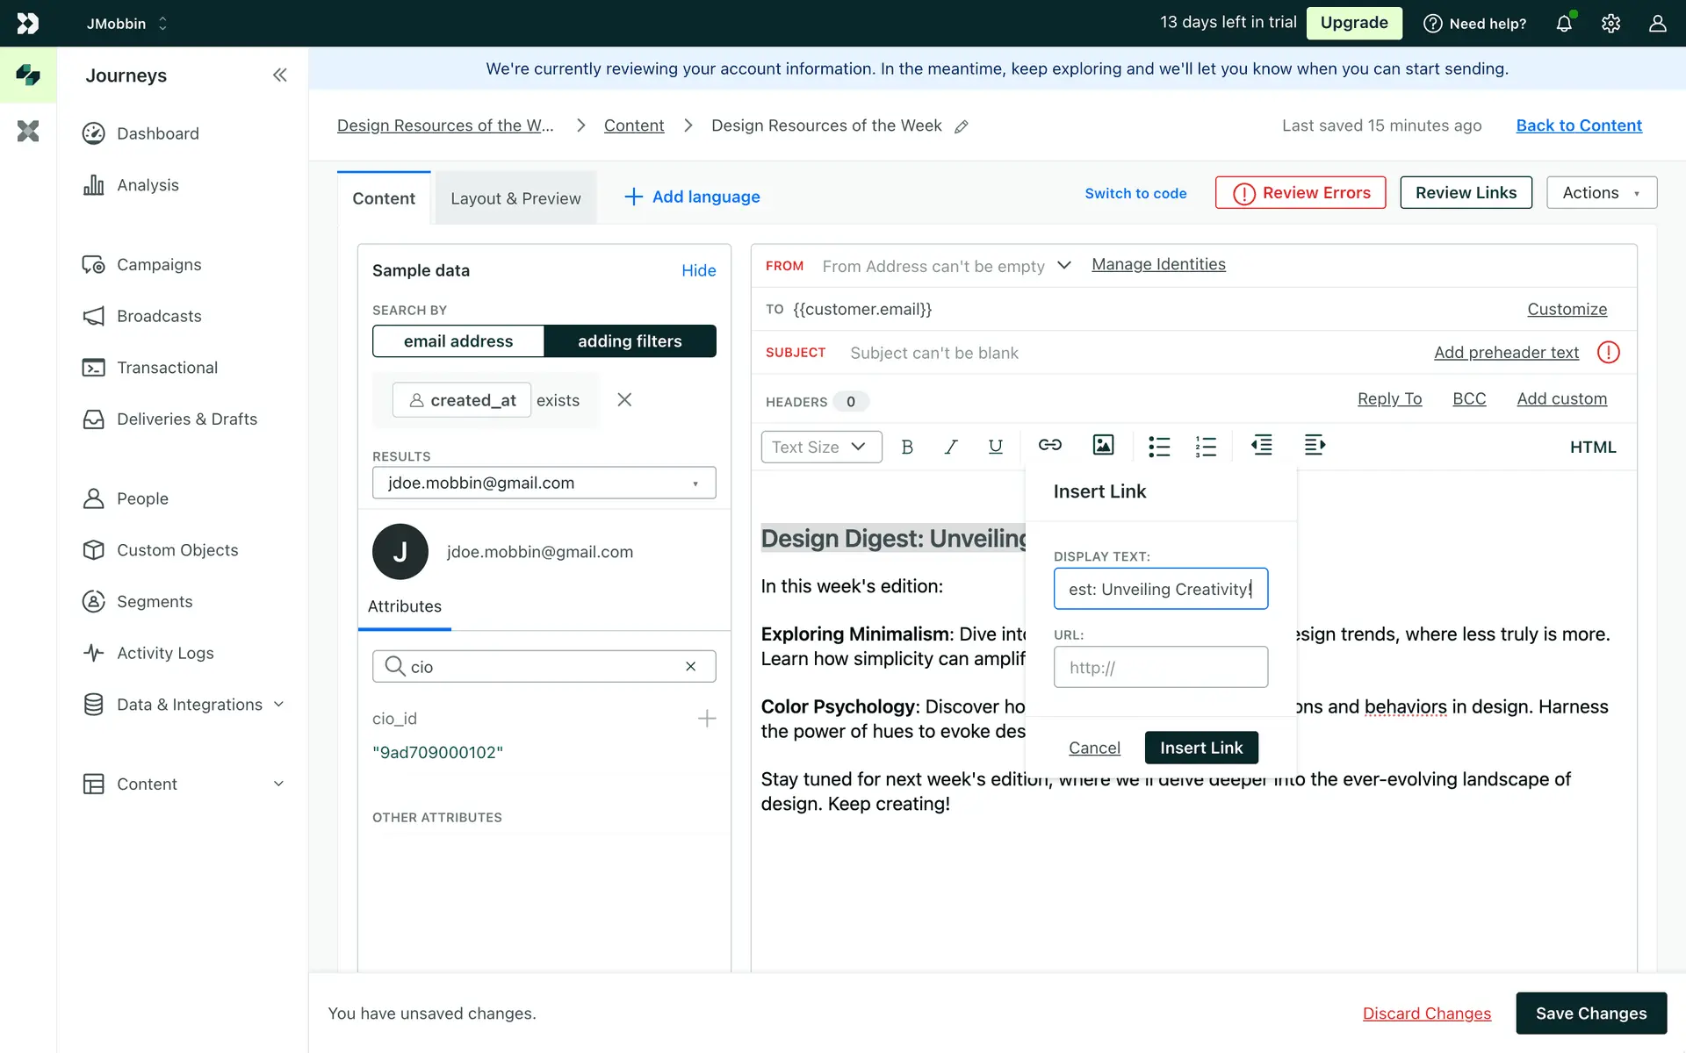Click the Discard Changes link
1686x1053 pixels.
(1426, 1014)
